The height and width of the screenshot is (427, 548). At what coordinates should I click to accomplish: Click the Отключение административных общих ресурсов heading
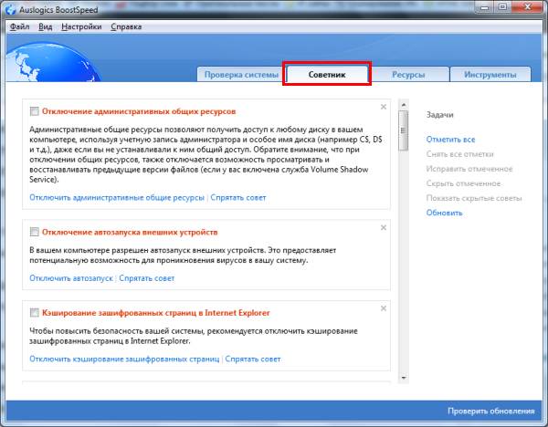(139, 111)
